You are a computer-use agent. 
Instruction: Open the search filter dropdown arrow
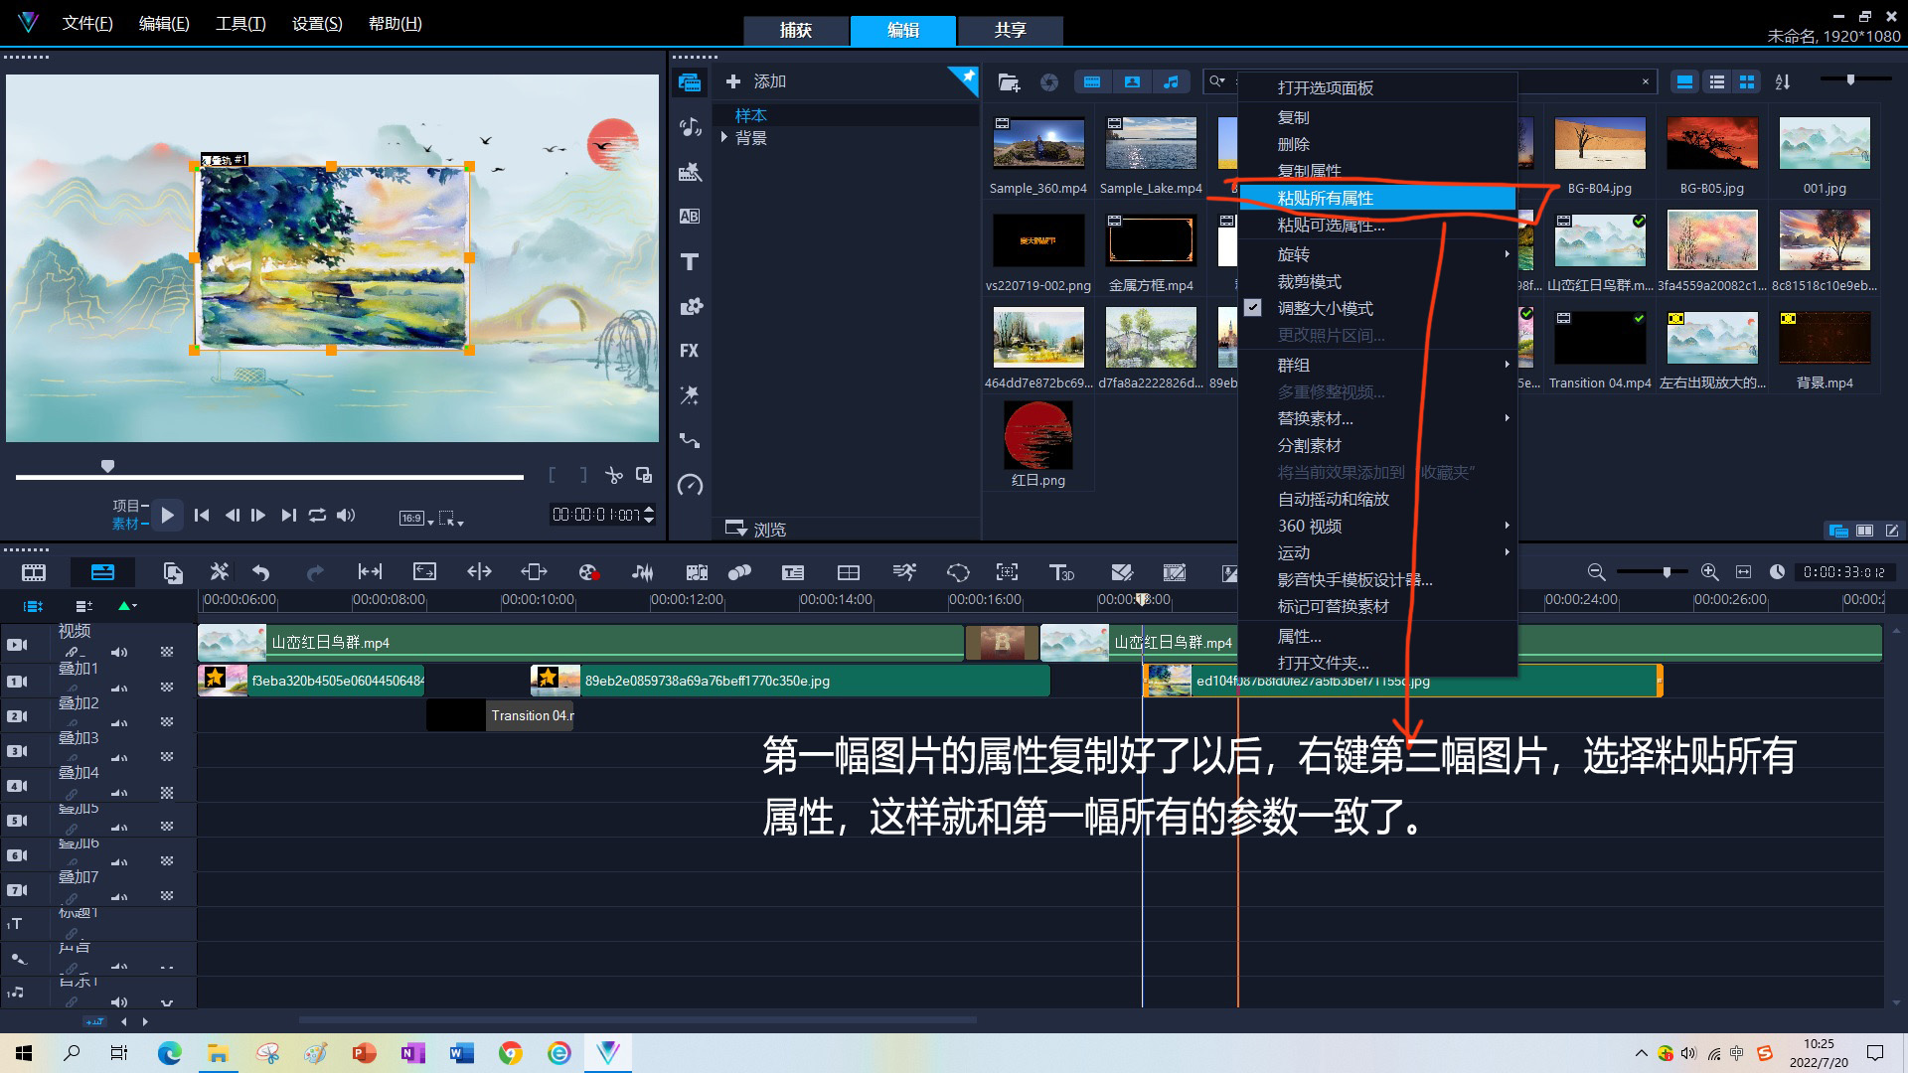coord(1221,81)
